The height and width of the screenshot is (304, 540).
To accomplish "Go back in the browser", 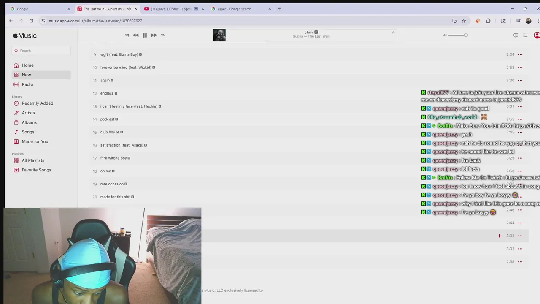I will point(11,21).
